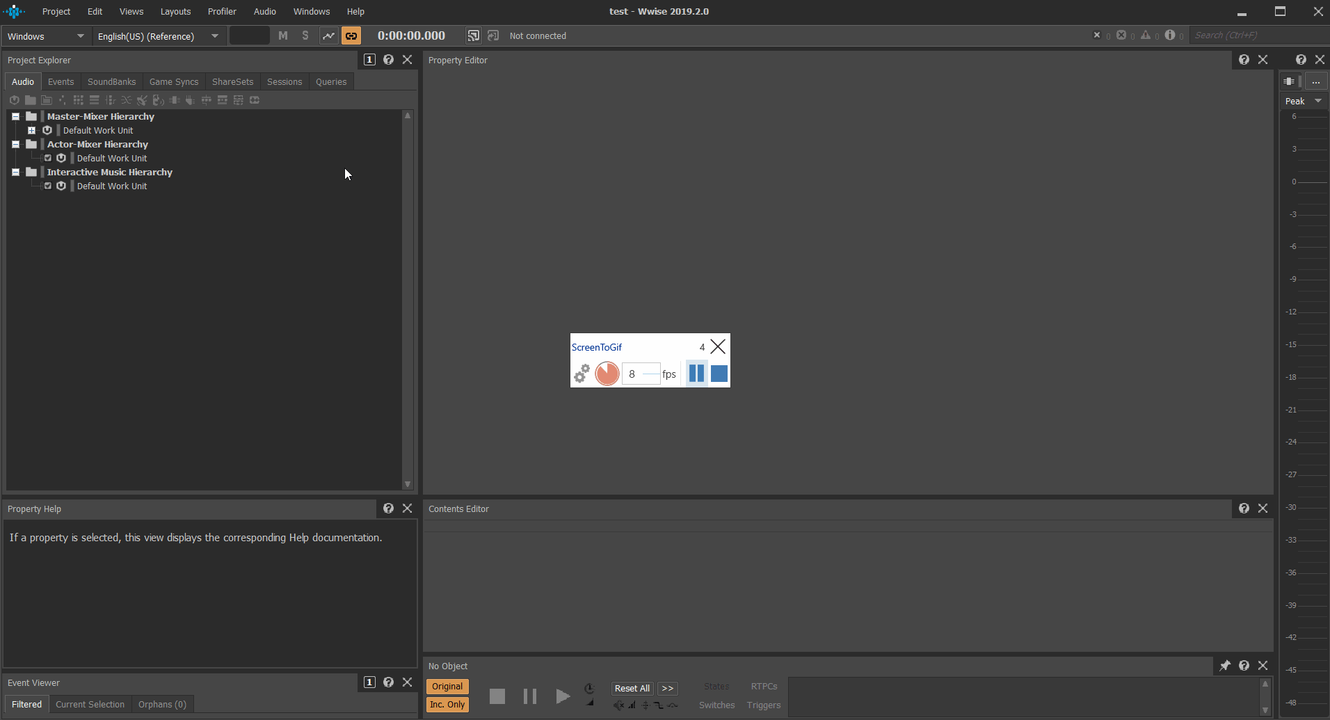Click the Project Explorer scroll down arrow
This screenshot has width=1330, height=720.
point(408,484)
